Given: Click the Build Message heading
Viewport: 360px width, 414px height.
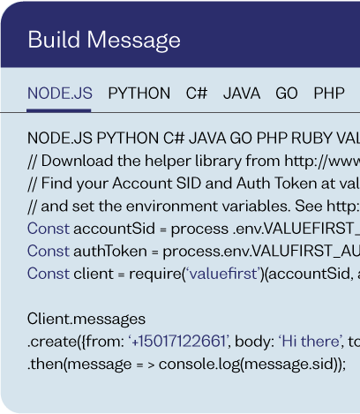Looking at the screenshot, I should point(104,40).
